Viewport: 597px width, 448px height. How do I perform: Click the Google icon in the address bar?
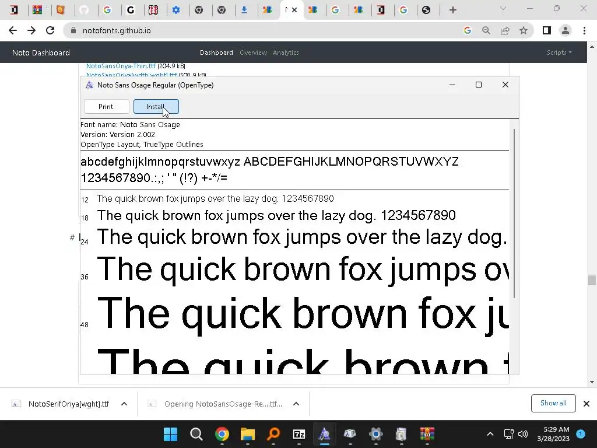[467, 30]
